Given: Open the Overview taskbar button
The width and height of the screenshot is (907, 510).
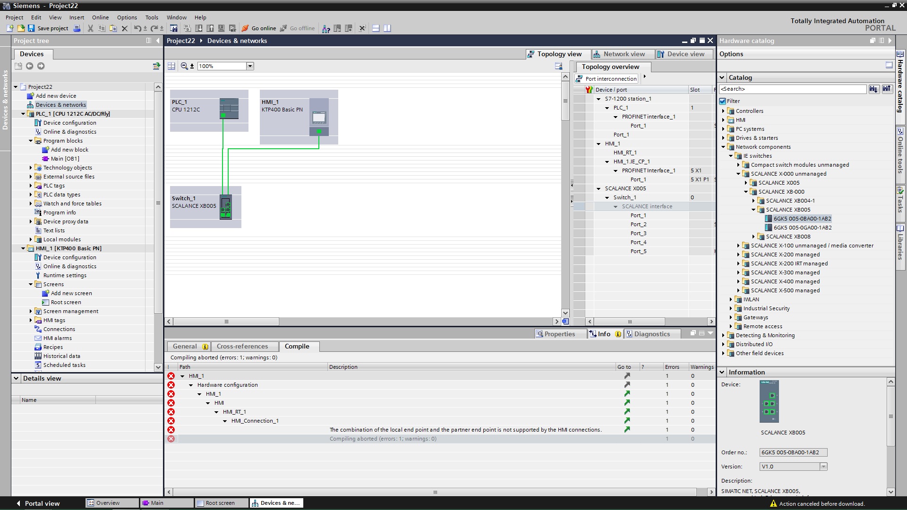Looking at the screenshot, I should click(x=112, y=503).
